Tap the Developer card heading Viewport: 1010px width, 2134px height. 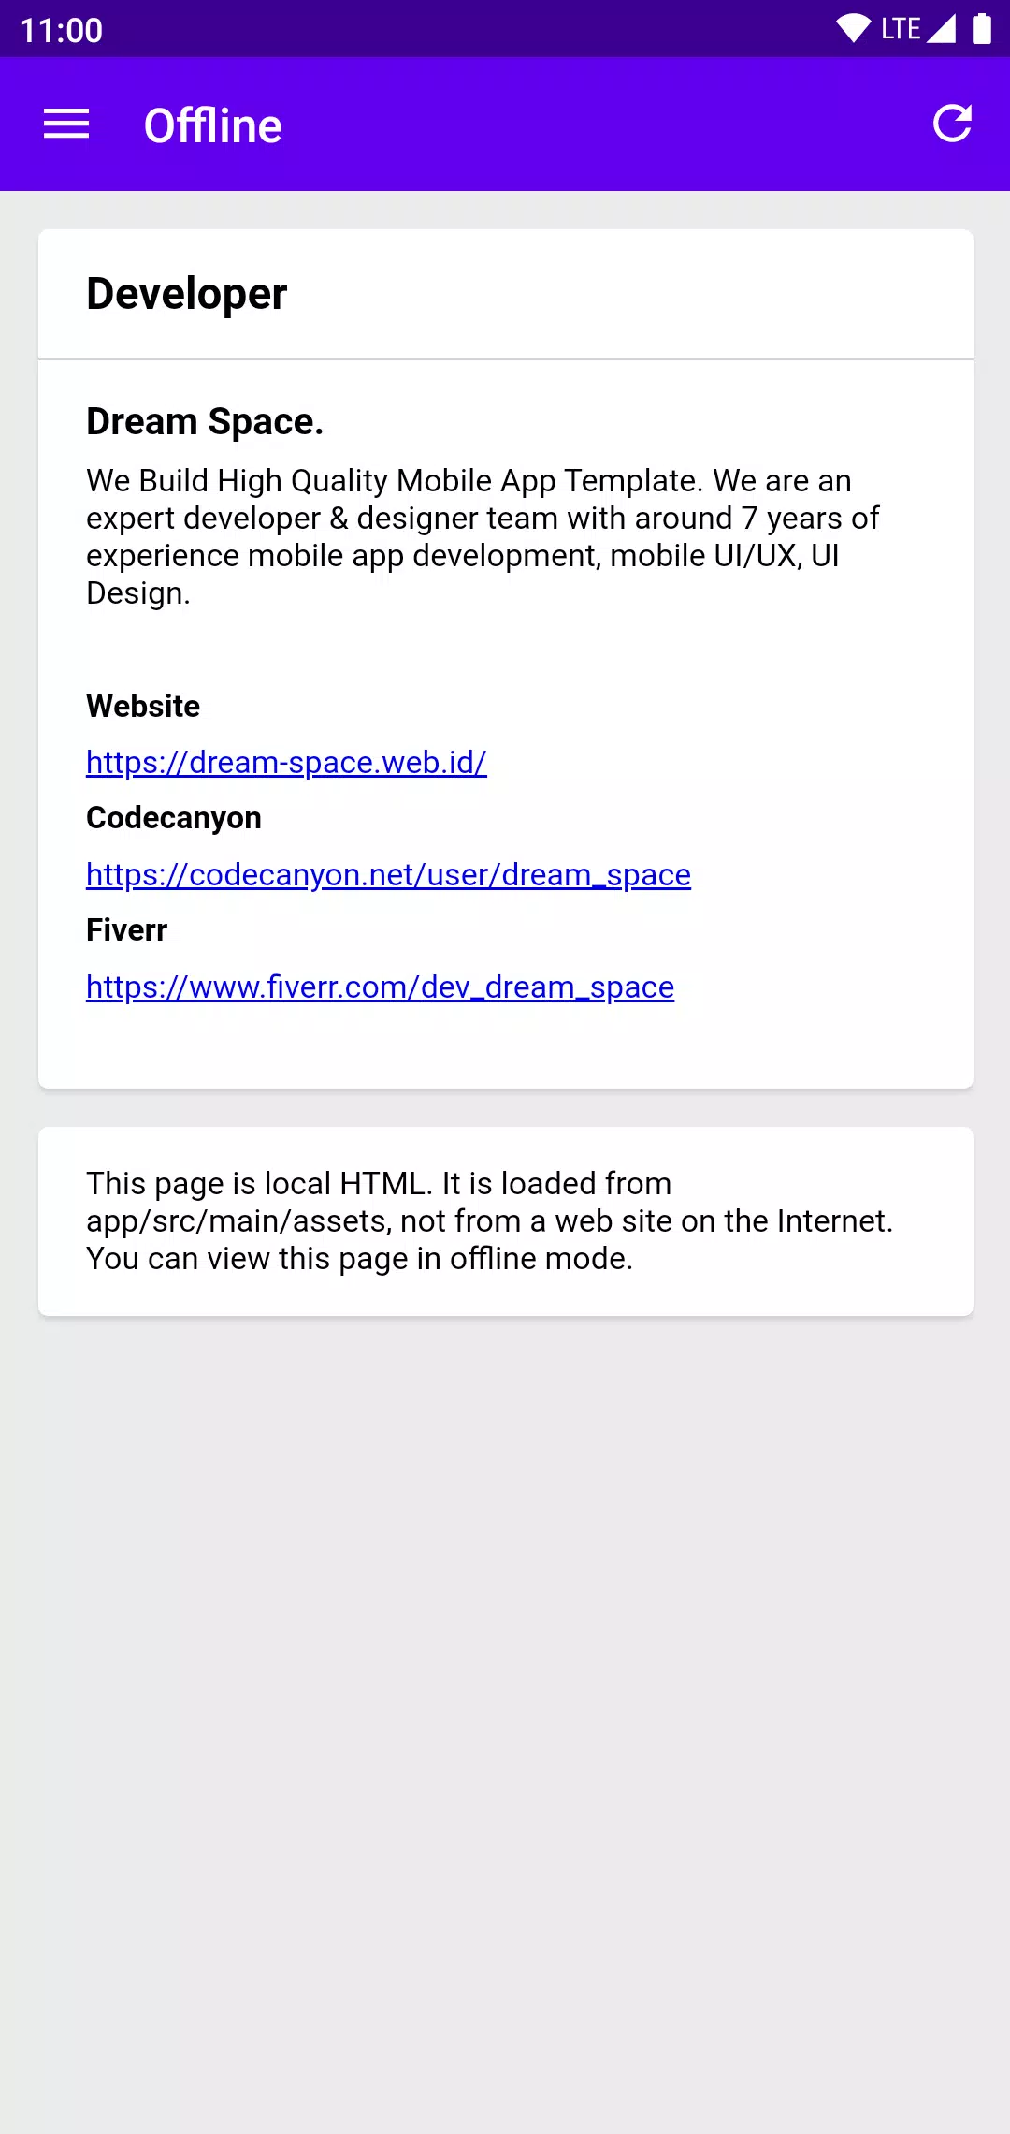coord(187,294)
